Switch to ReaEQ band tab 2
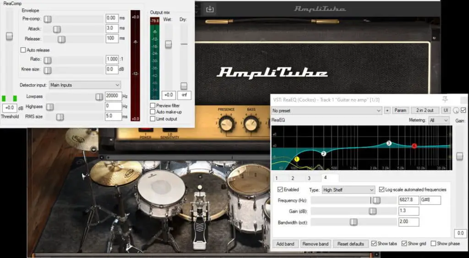469x258 pixels. (x=293, y=178)
